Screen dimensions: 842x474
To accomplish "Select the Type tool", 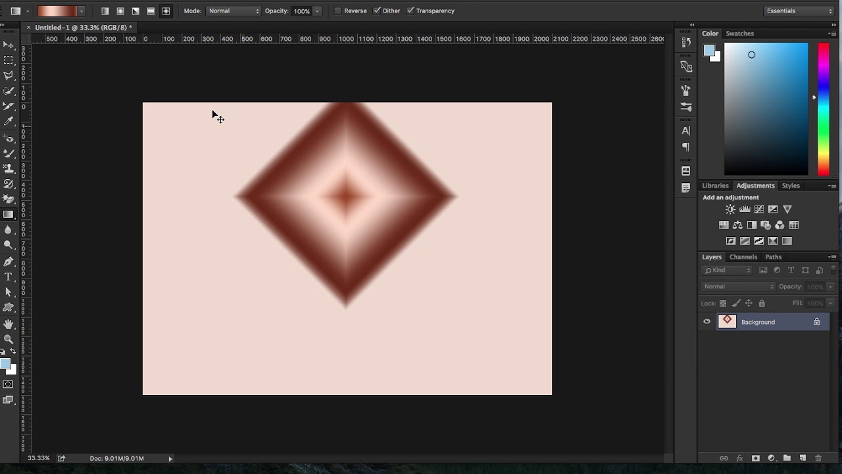I will [9, 276].
